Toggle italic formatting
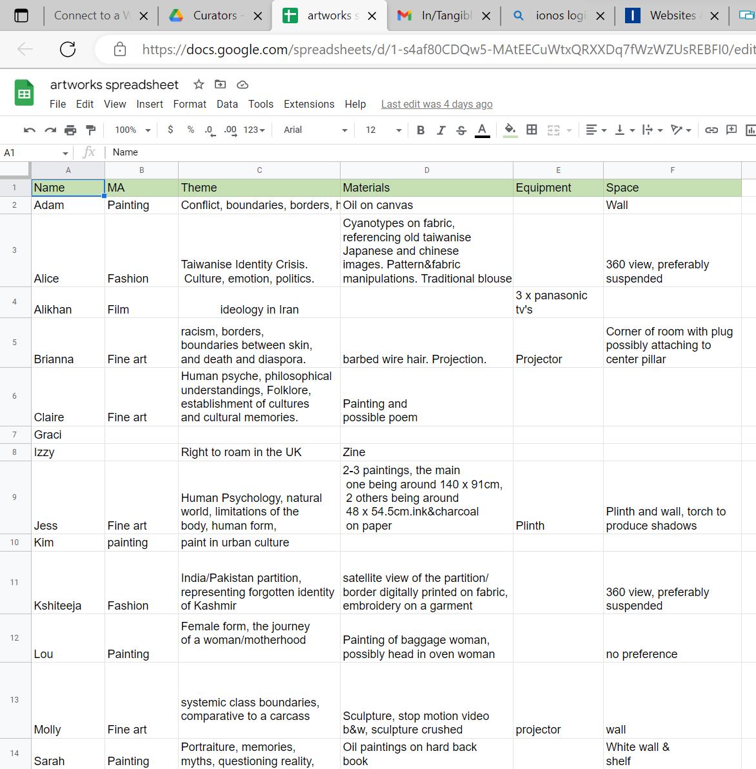This screenshot has width=756, height=769. point(441,130)
